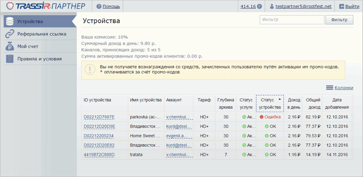Open the Columns selector
Viewport: 363px width, 177px height.
coord(339,87)
